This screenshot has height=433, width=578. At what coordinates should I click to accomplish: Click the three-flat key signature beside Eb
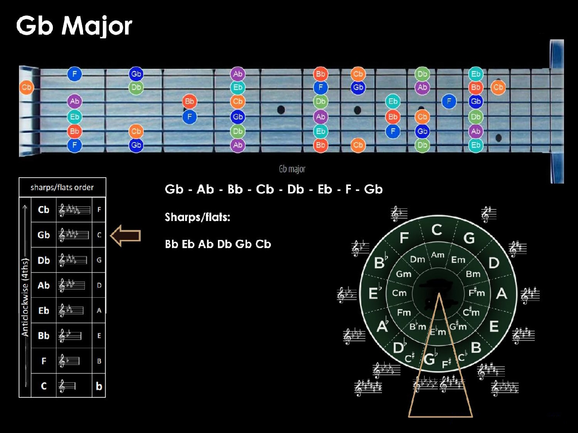pos(347,295)
